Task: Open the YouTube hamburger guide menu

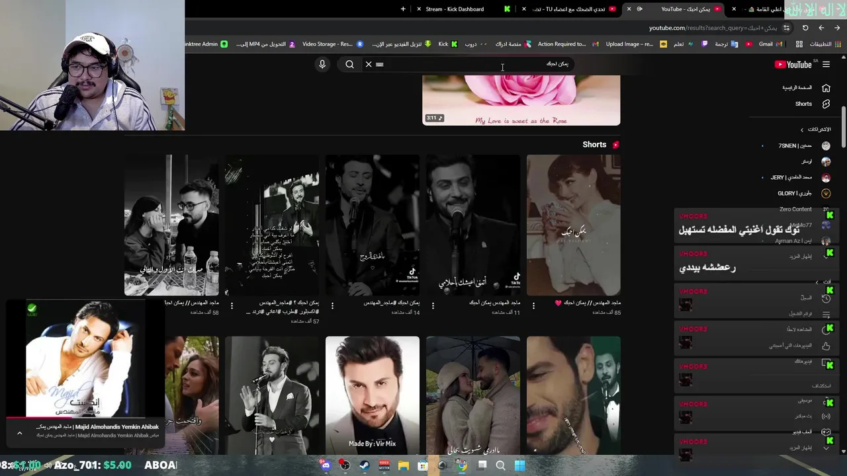Action: (x=826, y=64)
